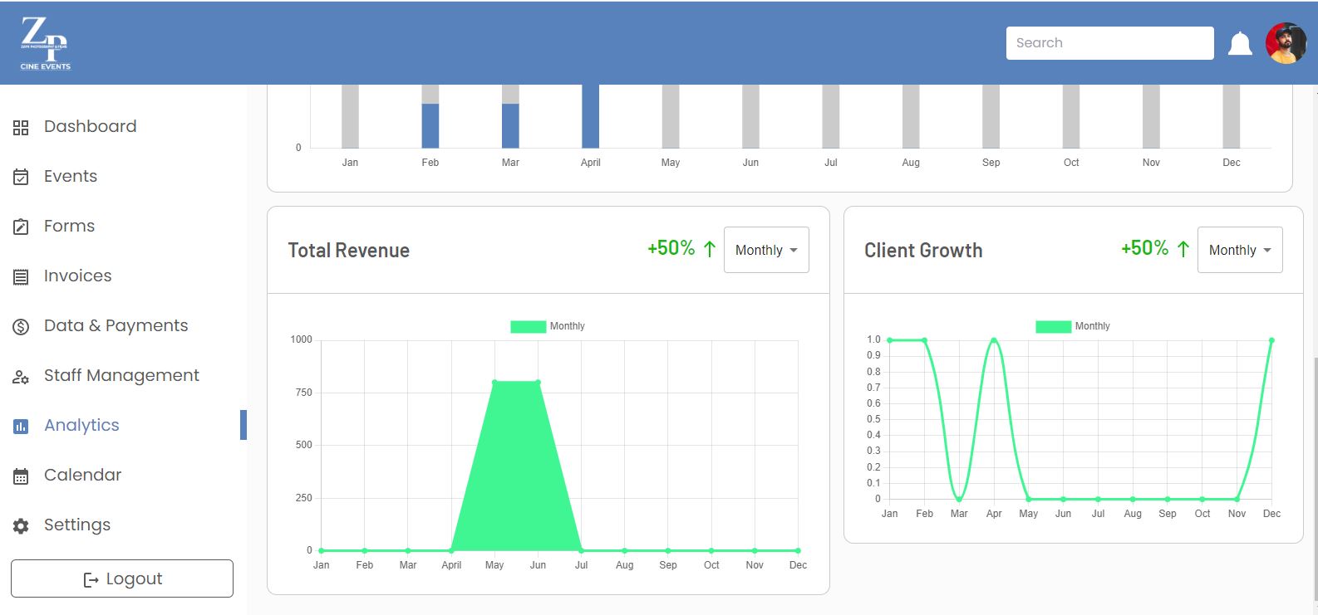The height and width of the screenshot is (615, 1318).
Task: Toggle the Monthly legend in Total Revenue chart
Action: click(548, 326)
